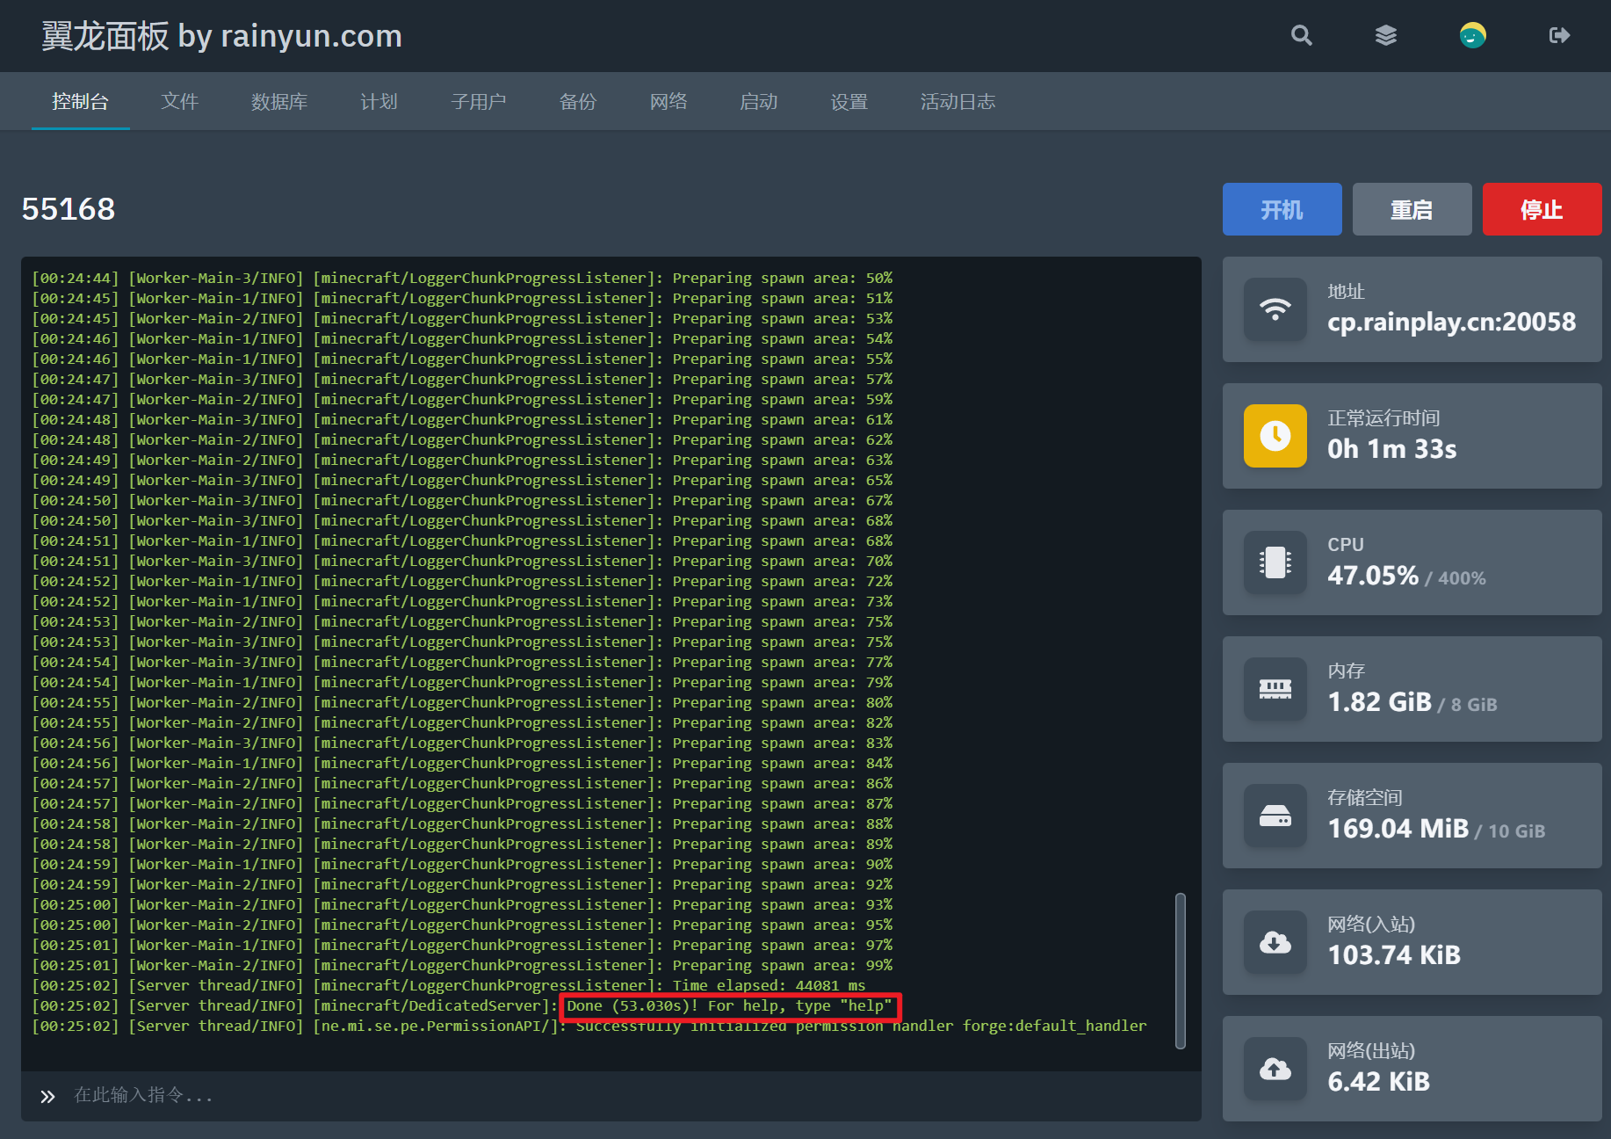Open the user avatar account icon
The image size is (1611, 1139).
coord(1473,35)
